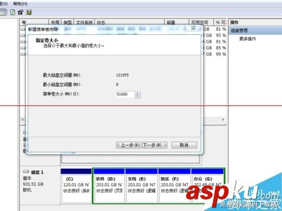Open the 帮助(H) menu

(x=20, y=3)
